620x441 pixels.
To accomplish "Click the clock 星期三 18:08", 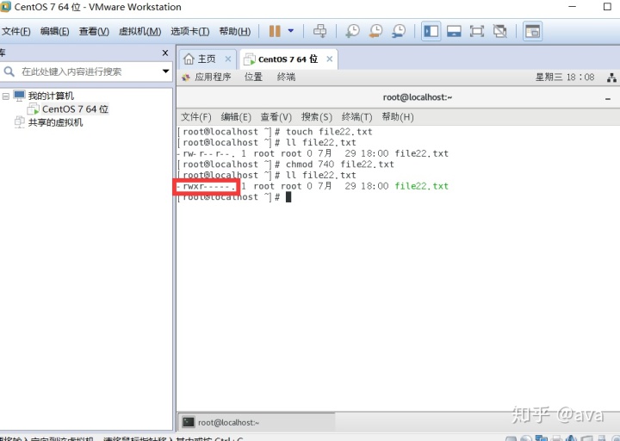I will tap(565, 77).
